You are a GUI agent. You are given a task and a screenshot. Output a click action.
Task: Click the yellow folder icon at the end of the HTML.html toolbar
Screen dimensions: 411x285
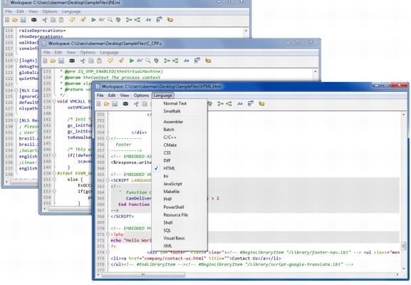[261, 104]
